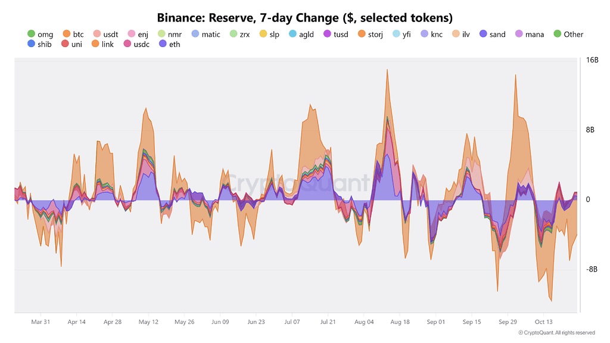Screen dimensions: 610x343
Task: Click the usdc pink legend marker
Action: tap(128, 44)
